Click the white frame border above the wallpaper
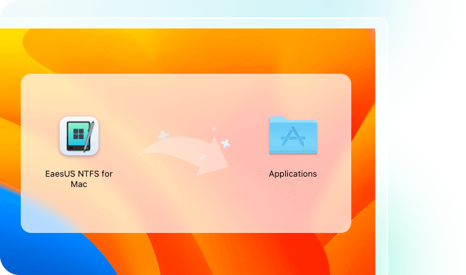This screenshot has height=275, width=466. 194,23
